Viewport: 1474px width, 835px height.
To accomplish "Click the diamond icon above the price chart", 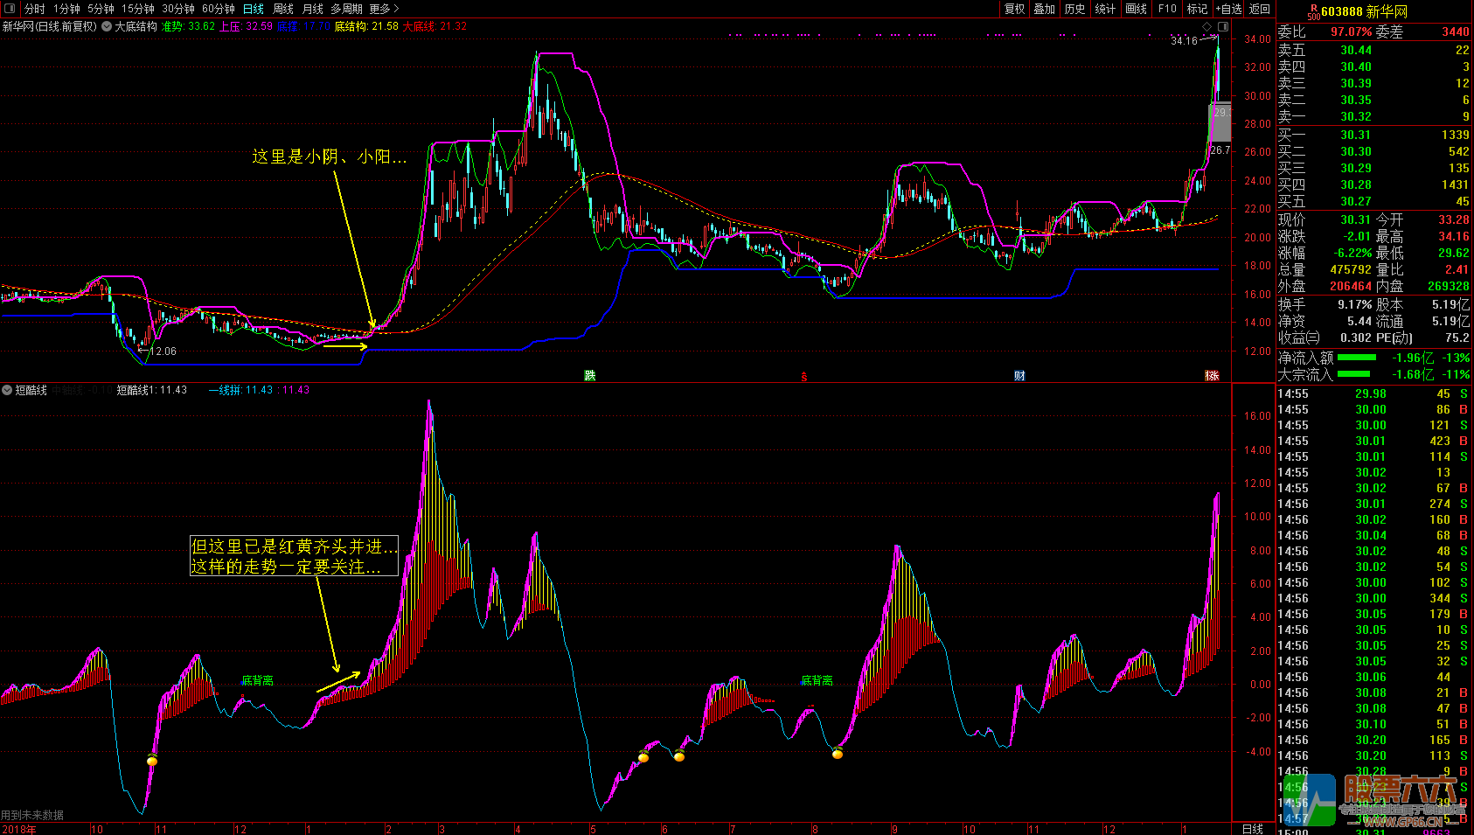I will (x=1207, y=27).
